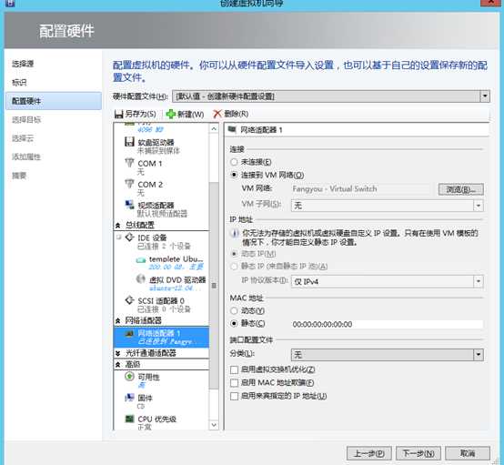
Task: Select the 虚拟 DVD 驱动器 disc icon
Action: pyautogui.click(x=141, y=279)
